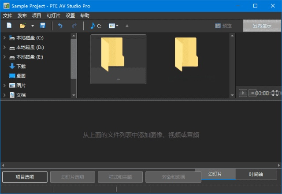Open the 发布 menu
The height and width of the screenshot is (194, 282).
(22, 15)
